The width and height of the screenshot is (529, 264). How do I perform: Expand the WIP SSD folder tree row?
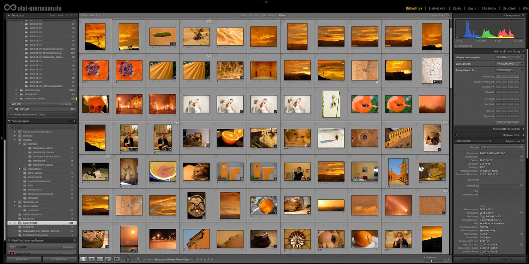(11, 109)
